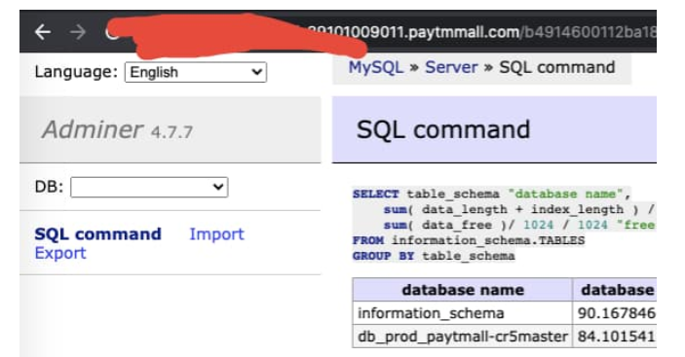Click the Adminer 4.7.7 heading
This screenshot has height=357, width=685.
pos(117,130)
